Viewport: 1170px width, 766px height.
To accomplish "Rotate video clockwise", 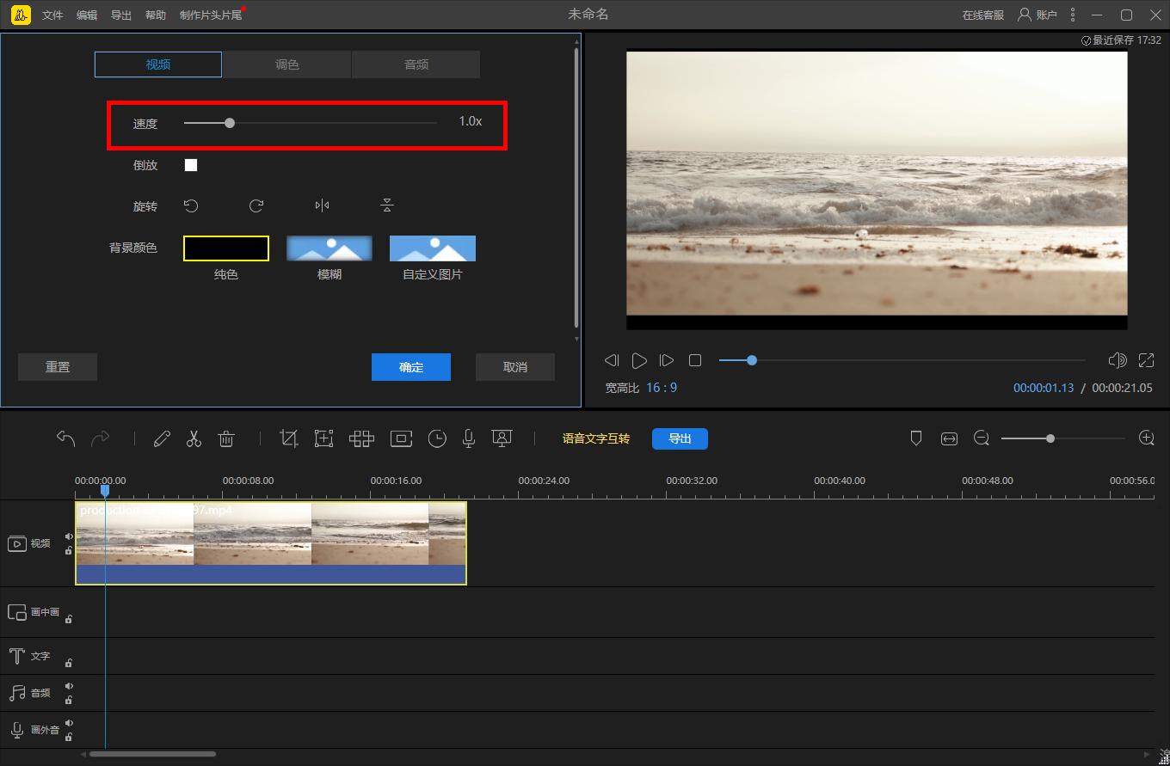I will pos(256,205).
